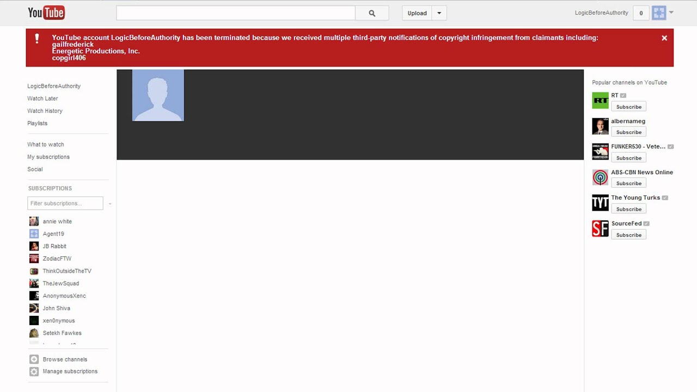Expand the account menu arrow in header

coord(671,13)
